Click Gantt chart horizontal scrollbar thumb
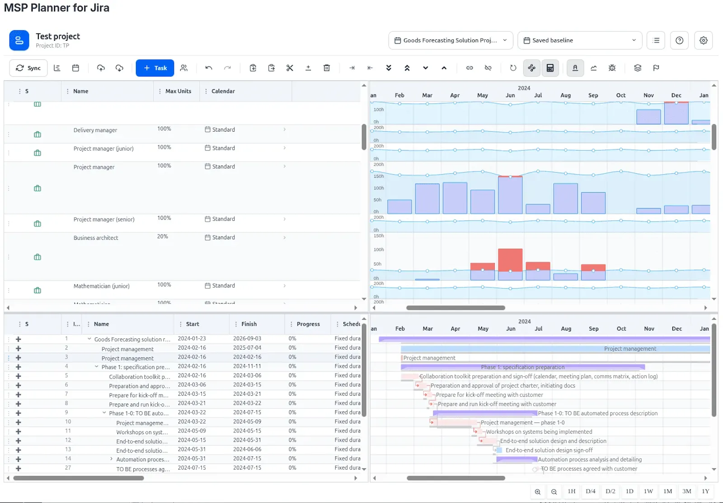 (455, 478)
